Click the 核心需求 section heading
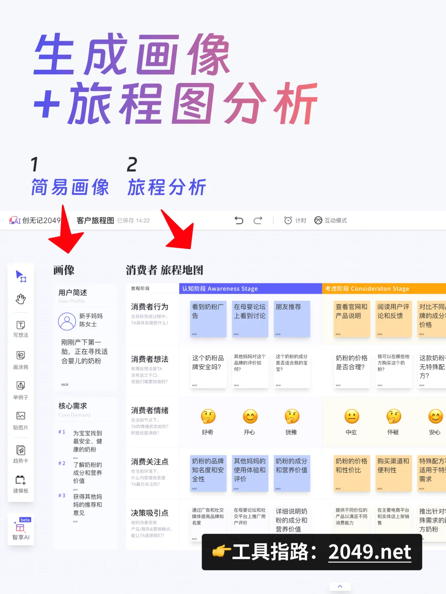Viewport: 446px width, 594px height. coord(73,406)
